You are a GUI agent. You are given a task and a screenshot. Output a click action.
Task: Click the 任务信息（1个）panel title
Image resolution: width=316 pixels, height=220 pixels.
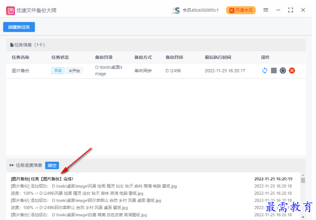coord(28,45)
